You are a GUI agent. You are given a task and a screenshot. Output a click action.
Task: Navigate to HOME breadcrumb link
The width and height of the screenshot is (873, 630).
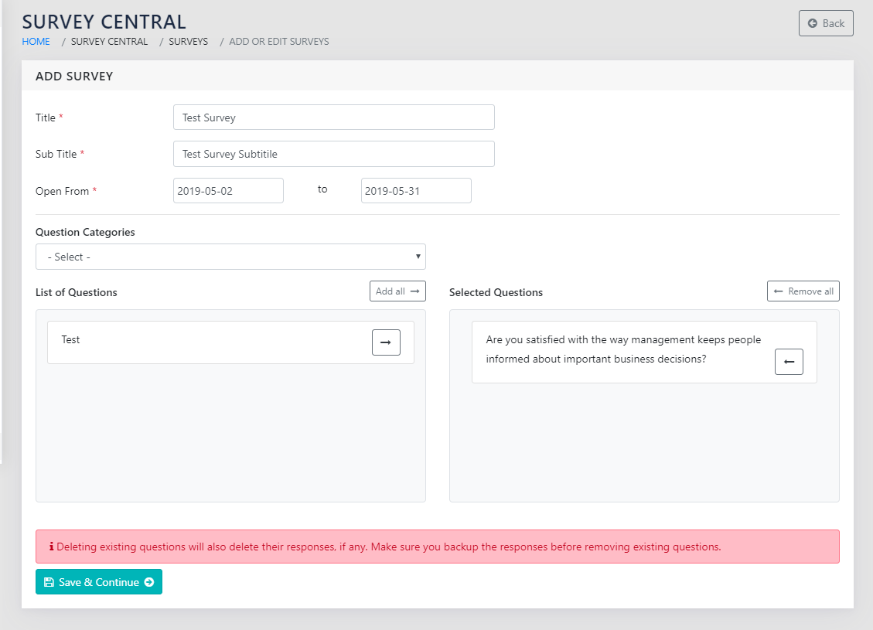click(x=36, y=42)
